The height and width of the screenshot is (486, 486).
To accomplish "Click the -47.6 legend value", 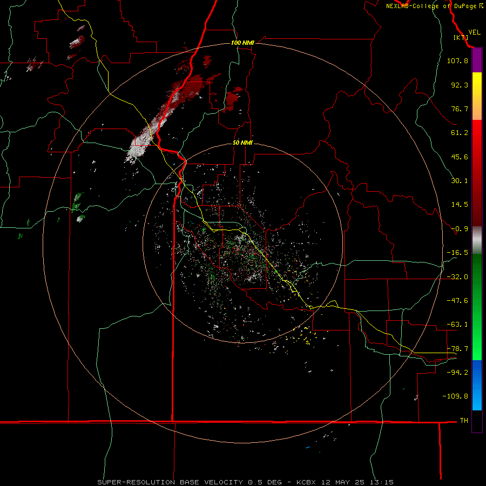I will [457, 301].
